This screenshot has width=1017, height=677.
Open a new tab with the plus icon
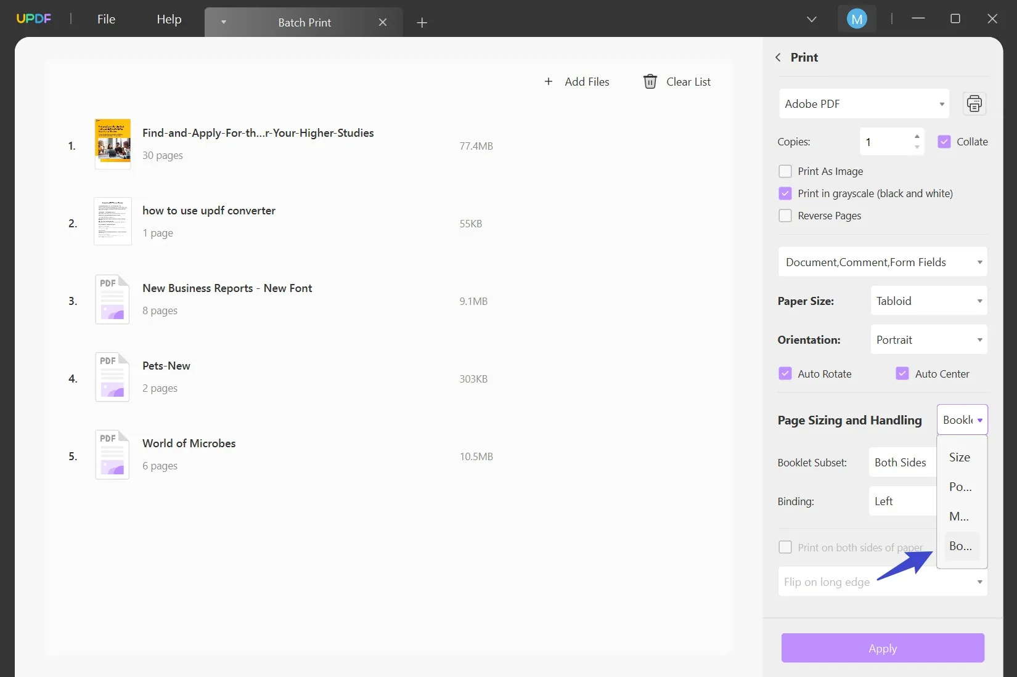click(x=422, y=22)
